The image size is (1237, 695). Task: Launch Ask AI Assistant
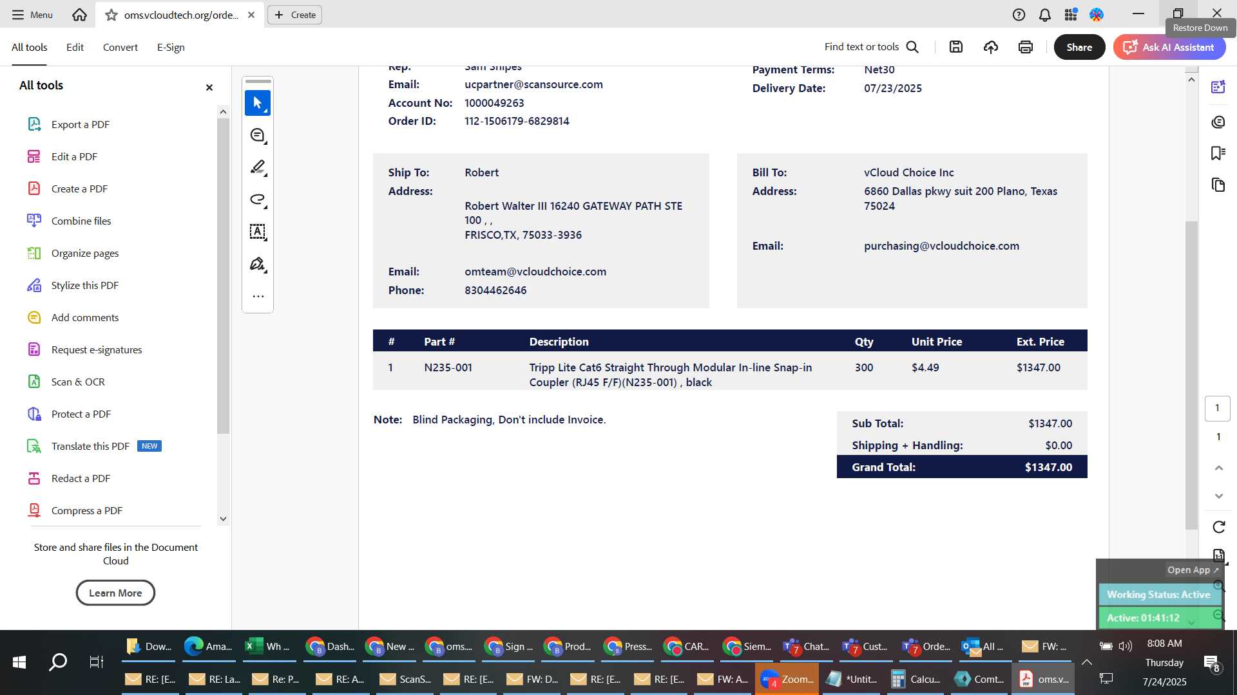tap(1169, 47)
